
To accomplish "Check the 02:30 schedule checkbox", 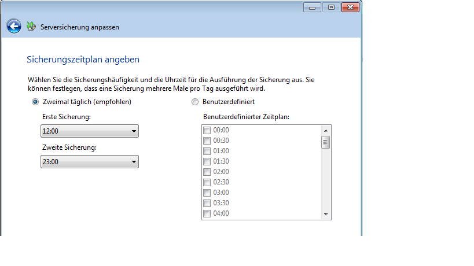I will [x=207, y=182].
